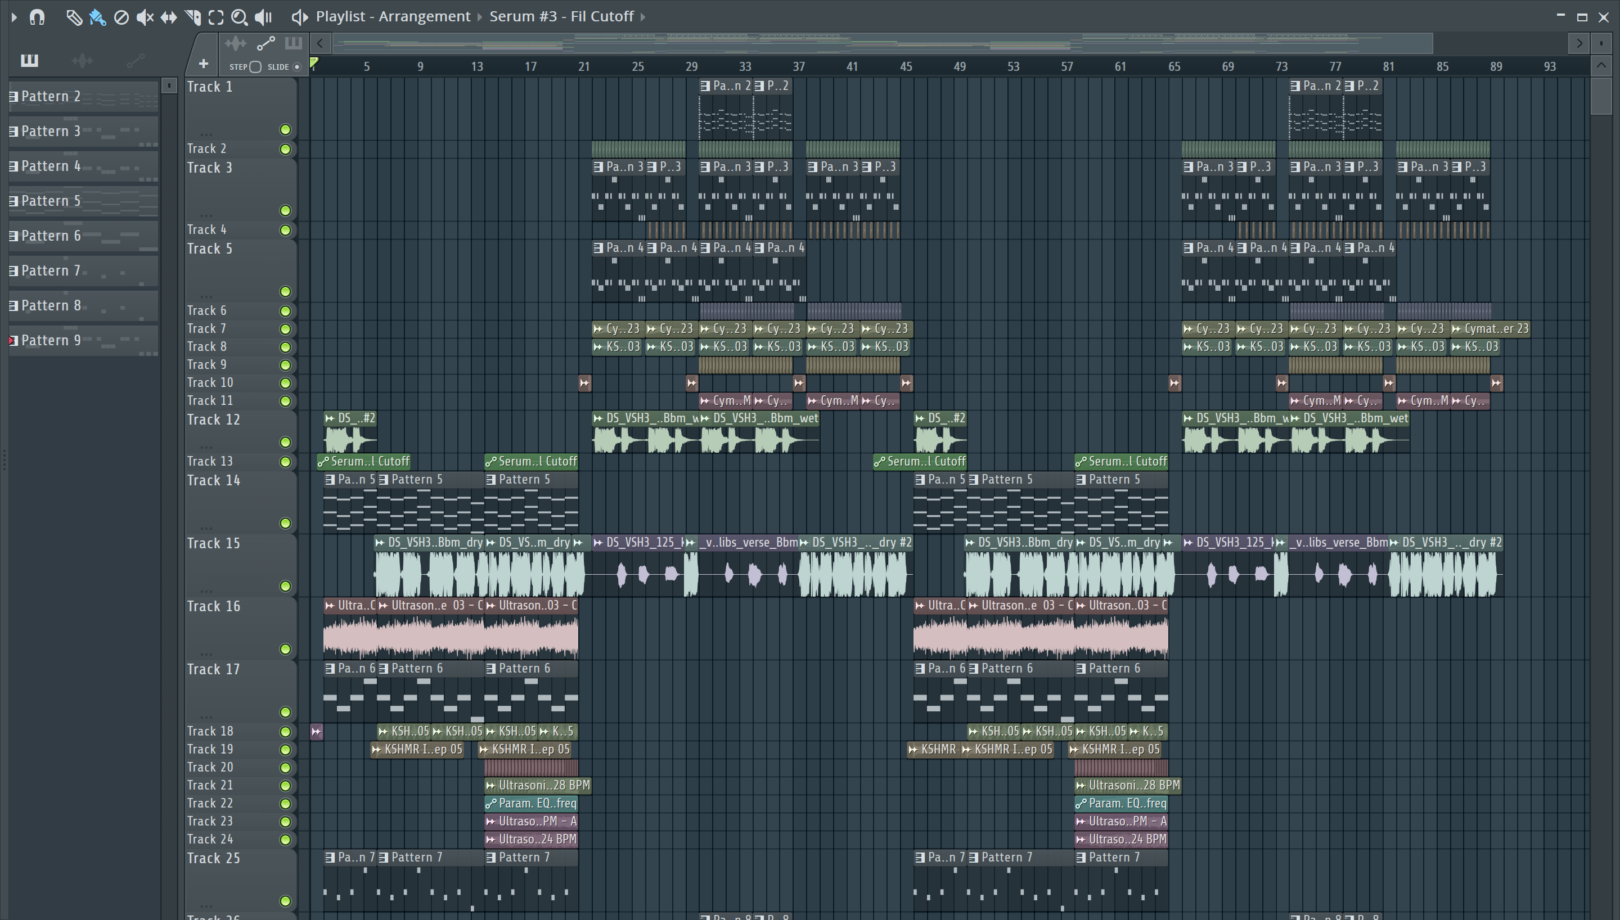Open Track 16 options ellipsis dots

(x=206, y=654)
